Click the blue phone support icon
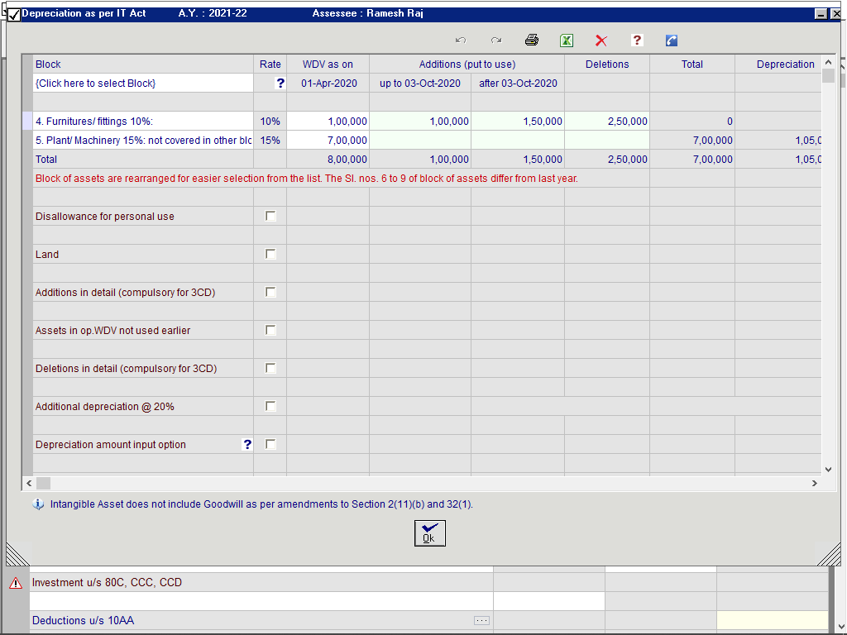Image resolution: width=847 pixels, height=635 pixels. (672, 41)
